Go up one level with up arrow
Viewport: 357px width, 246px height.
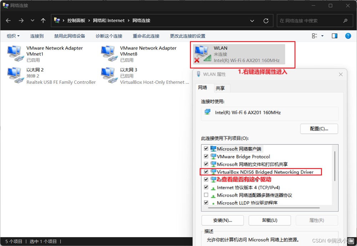(43, 21)
